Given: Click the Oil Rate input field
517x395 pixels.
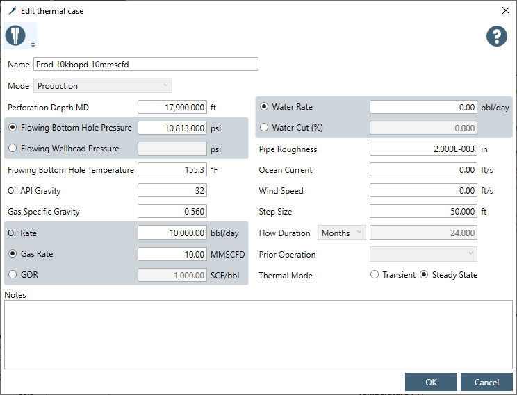Looking at the screenshot, I should tap(172, 233).
